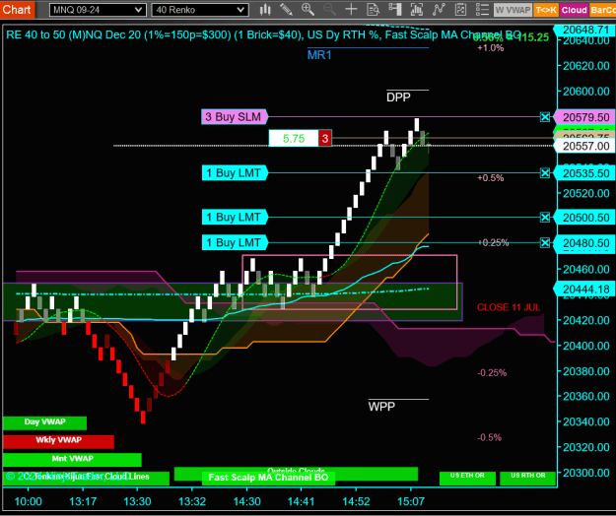Open the indicators icon
The image size is (616, 516).
[x=438, y=10]
